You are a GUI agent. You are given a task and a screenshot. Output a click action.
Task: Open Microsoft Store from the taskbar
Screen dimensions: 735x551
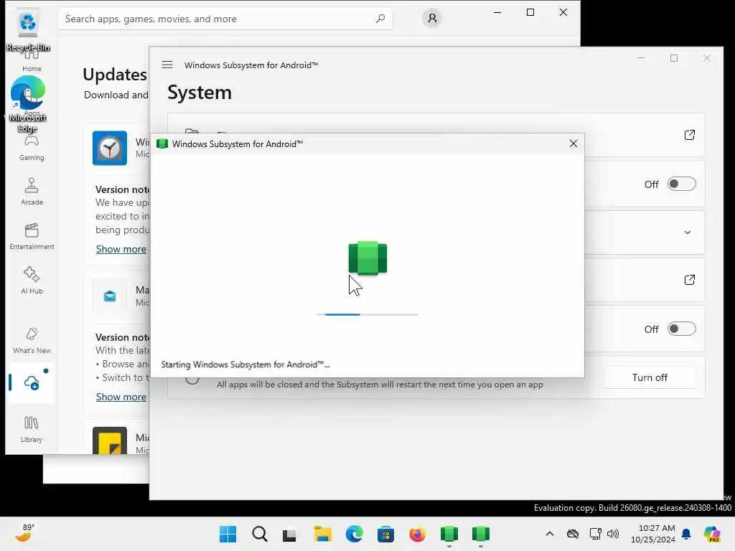coord(385,534)
